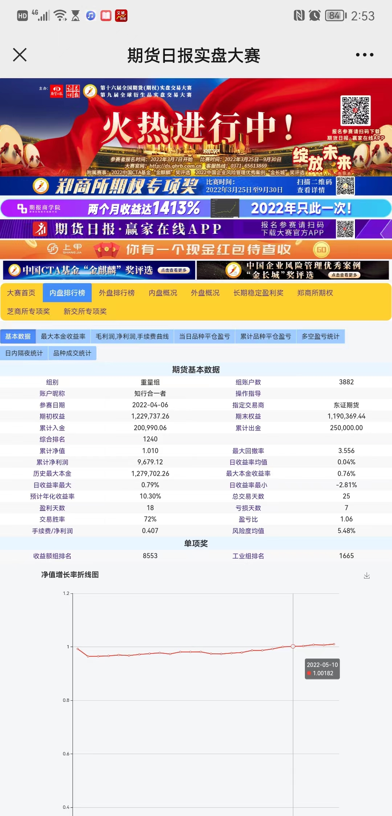The height and width of the screenshot is (816, 392).
Task: Click 点击查看更多 on the 金长城 banner
Action: coord(344,275)
